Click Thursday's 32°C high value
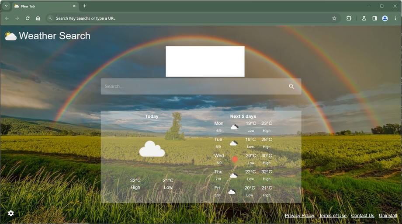 [267, 171]
